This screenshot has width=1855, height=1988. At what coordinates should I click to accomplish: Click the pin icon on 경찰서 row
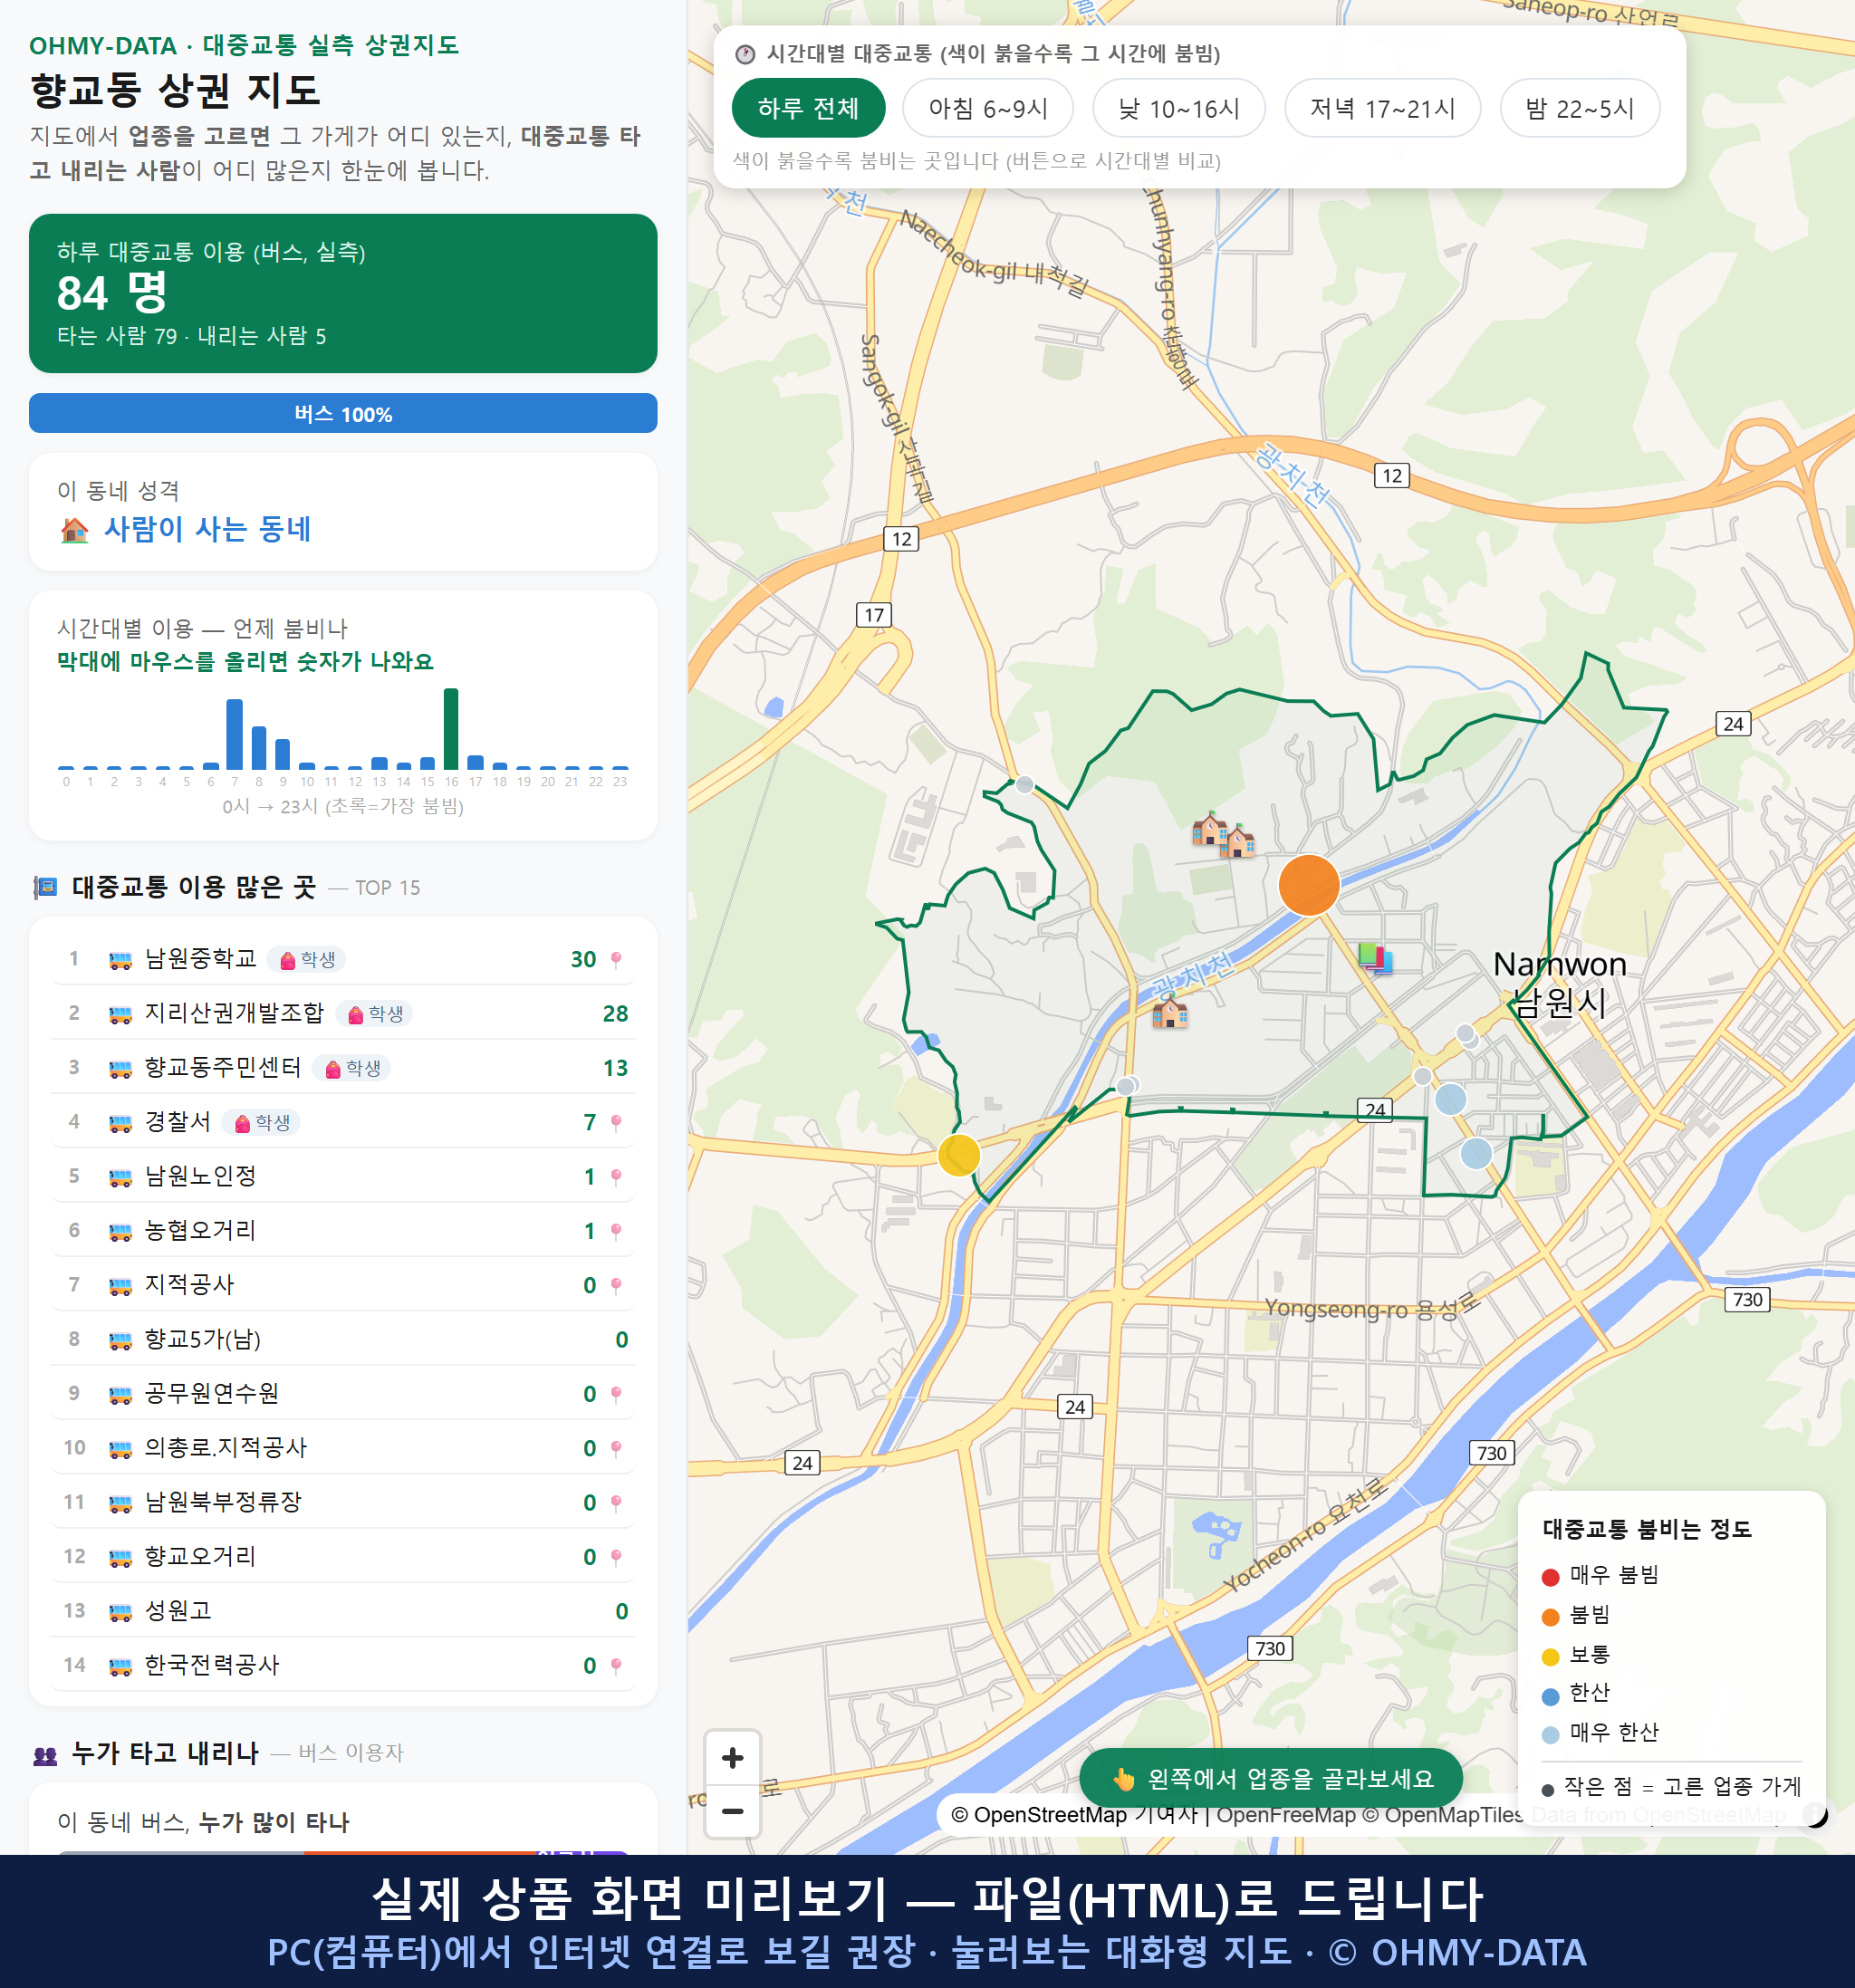[616, 1123]
